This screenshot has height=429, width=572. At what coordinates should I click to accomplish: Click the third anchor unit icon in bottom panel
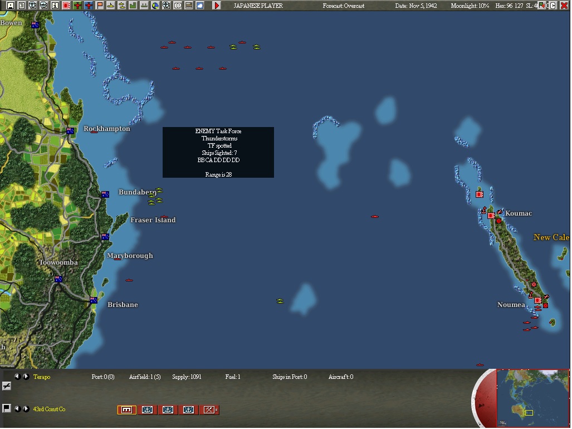coord(188,410)
